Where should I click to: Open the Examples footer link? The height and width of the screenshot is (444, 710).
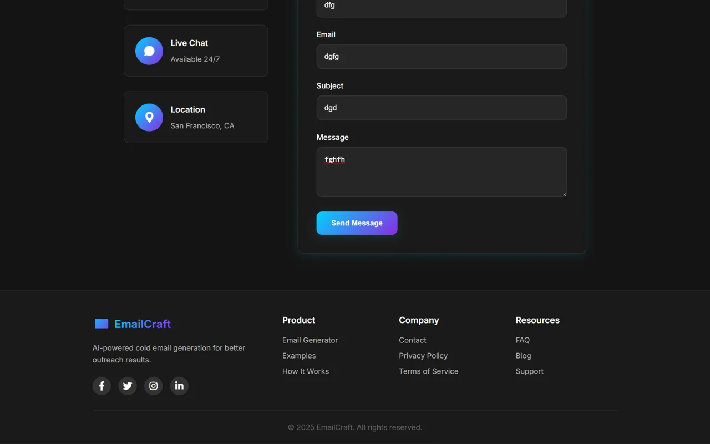(299, 356)
